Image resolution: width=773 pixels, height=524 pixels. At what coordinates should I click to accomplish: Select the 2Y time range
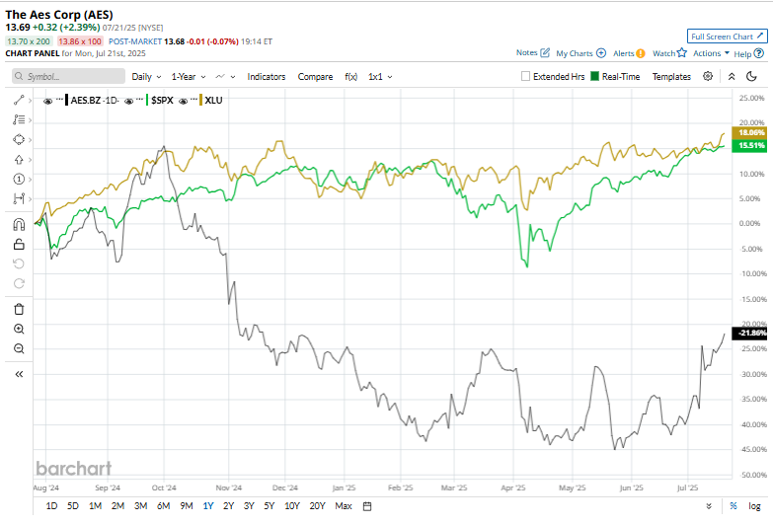pyautogui.click(x=228, y=506)
